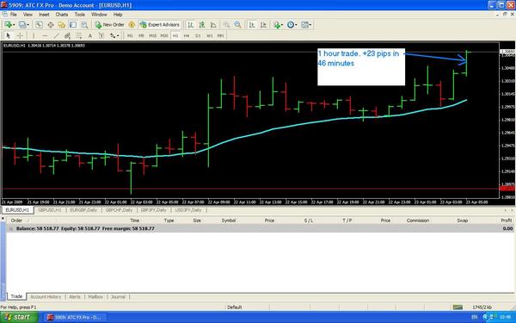Open the Templates icon
This screenshot has width=516, height=323.
pos(304,25)
